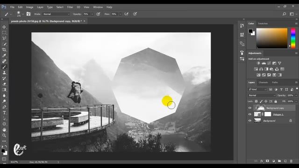Open the tool preset picker arrow

click(11, 14)
